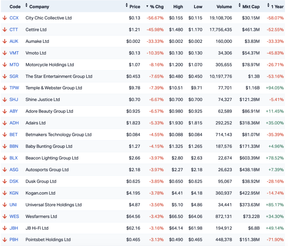Open the BLX stock code link

tap(13, 158)
